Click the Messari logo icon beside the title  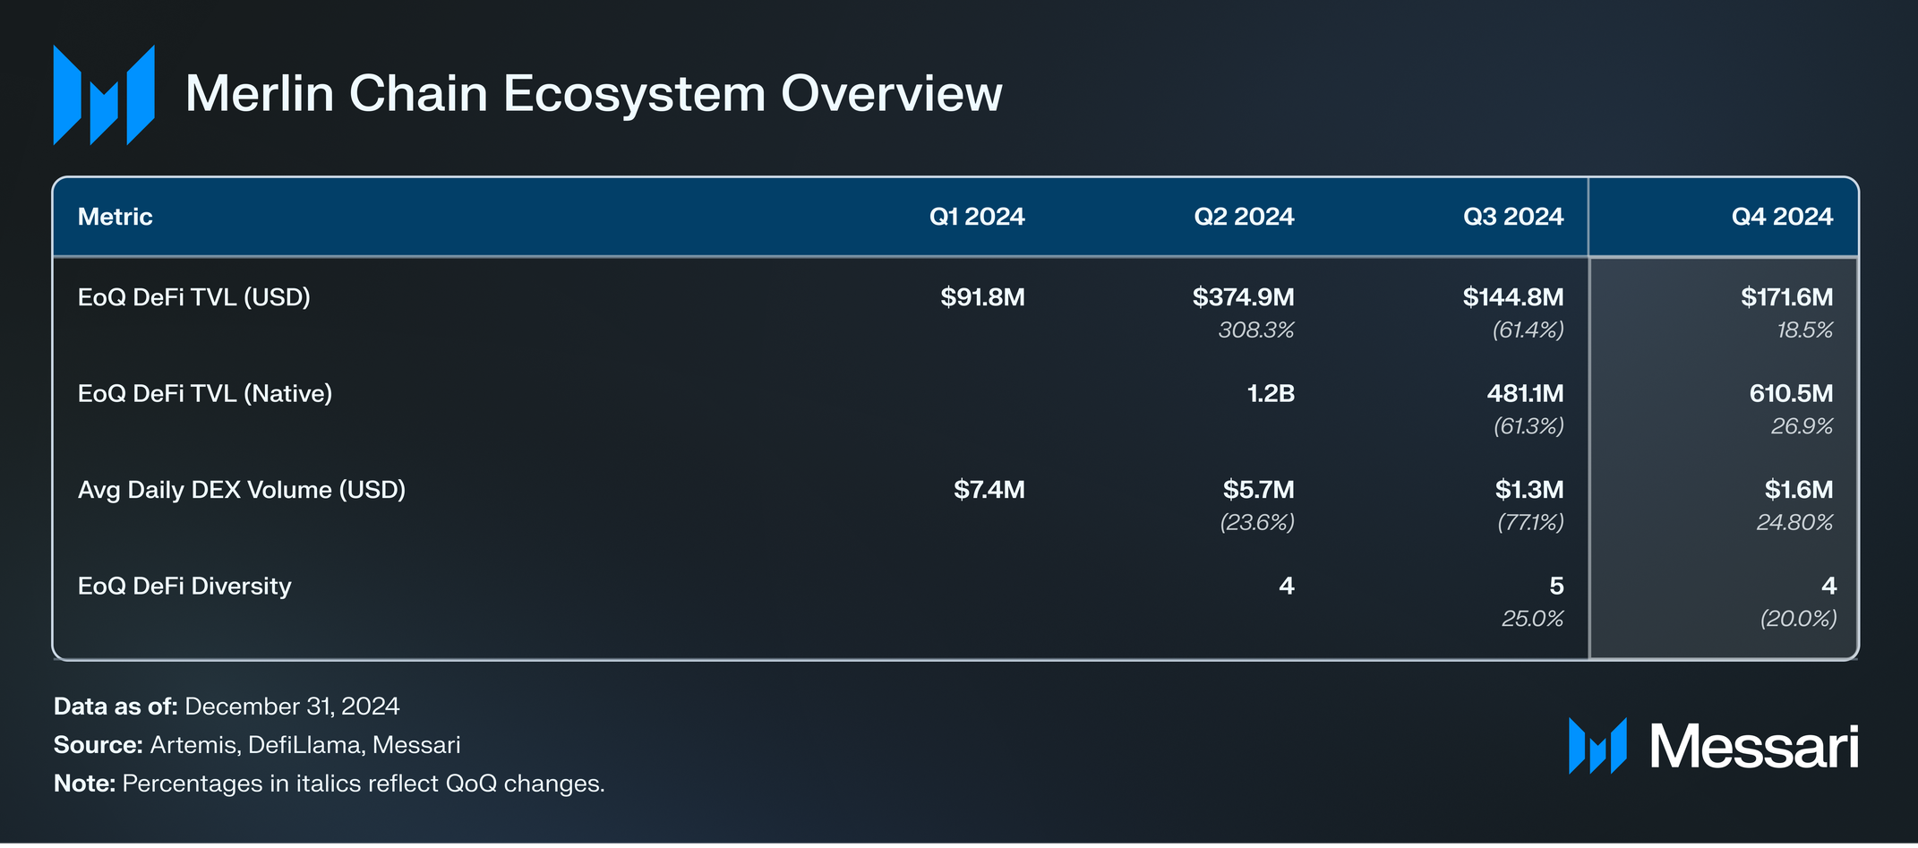(x=104, y=95)
